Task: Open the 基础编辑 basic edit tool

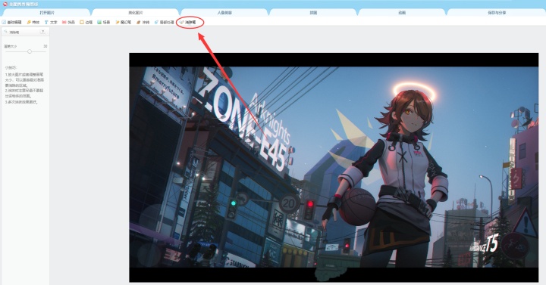Action: (x=12, y=22)
